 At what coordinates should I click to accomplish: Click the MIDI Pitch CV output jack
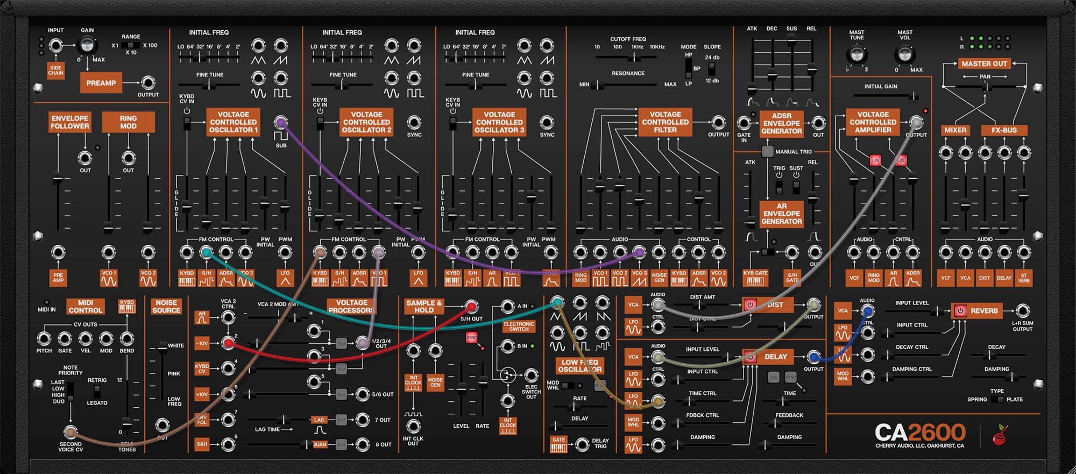44,338
